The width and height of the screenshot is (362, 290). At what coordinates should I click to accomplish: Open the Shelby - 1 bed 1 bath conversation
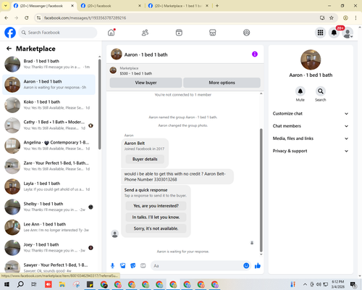(49, 207)
